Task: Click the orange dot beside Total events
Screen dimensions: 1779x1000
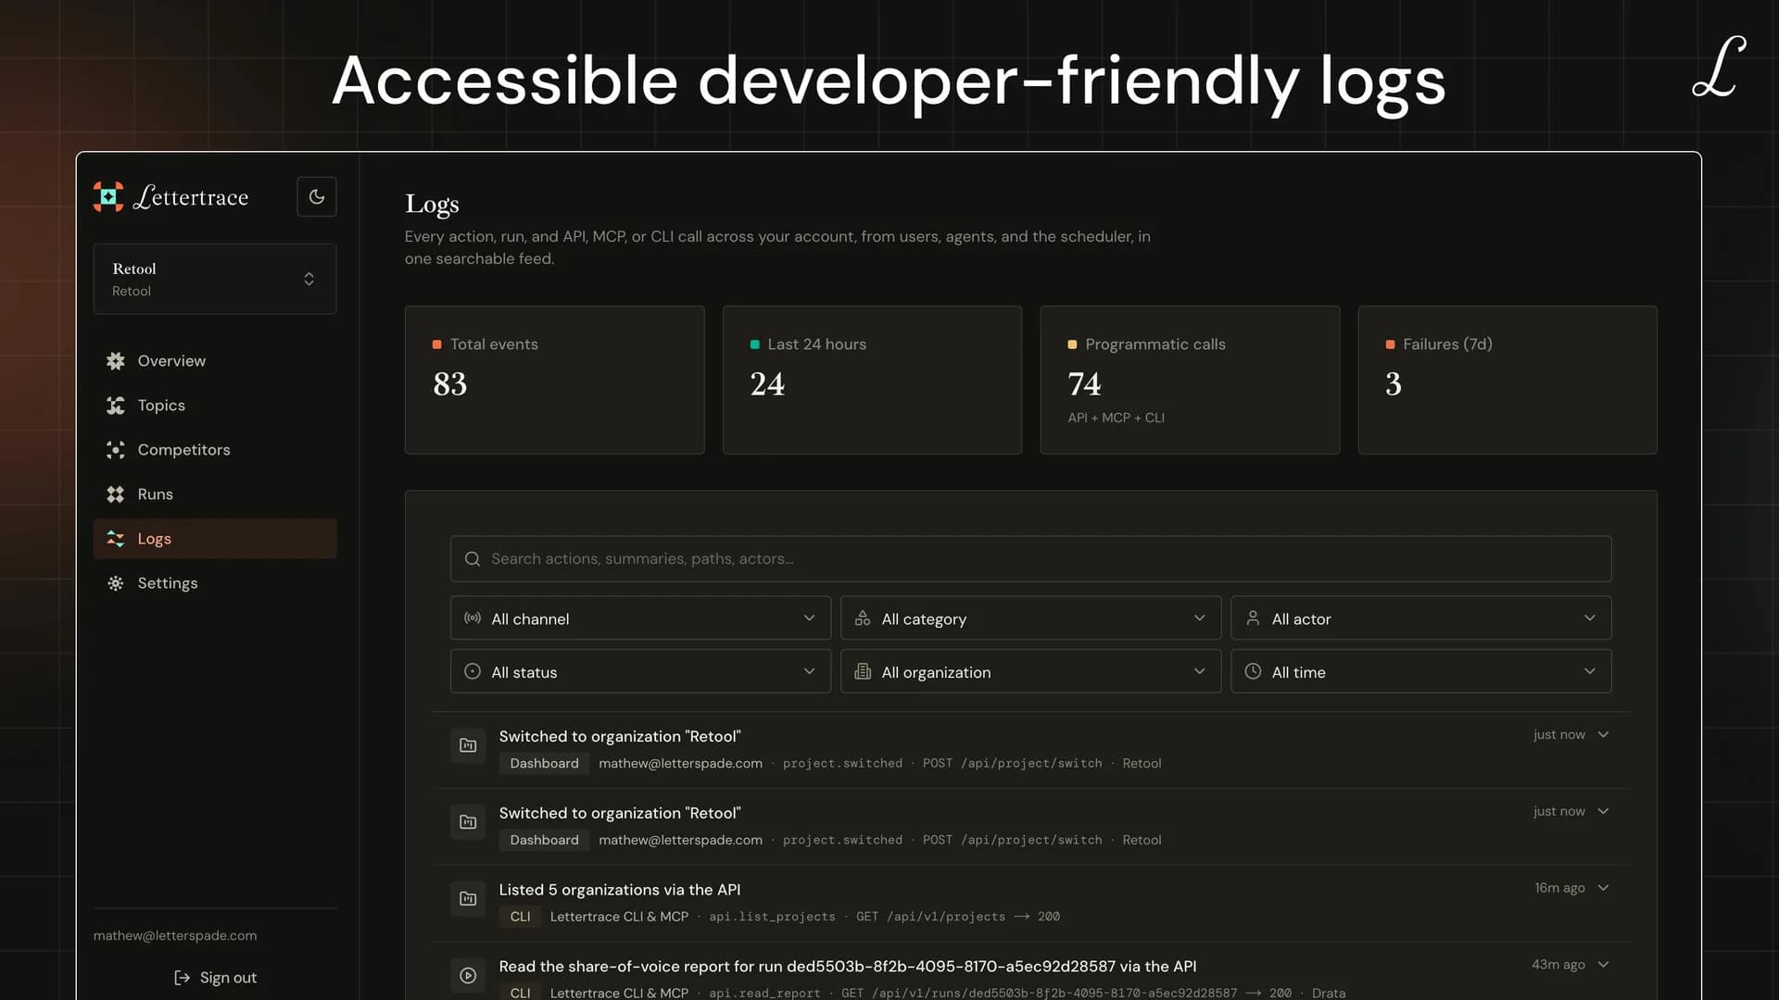Action: [x=436, y=344]
